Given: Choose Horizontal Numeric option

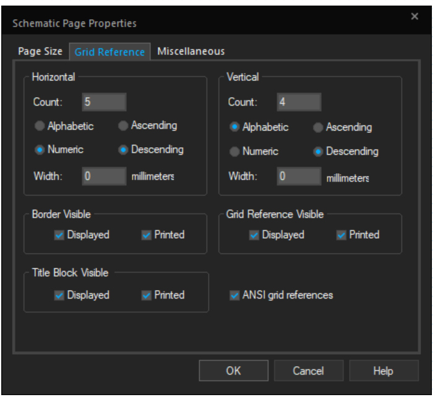Looking at the screenshot, I should pyautogui.click(x=40, y=150).
